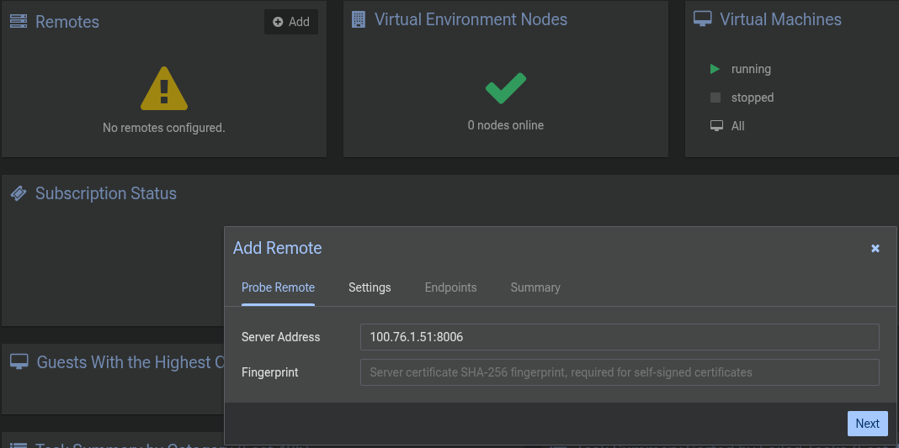Click the 'No remotes configured.' message

pos(164,128)
